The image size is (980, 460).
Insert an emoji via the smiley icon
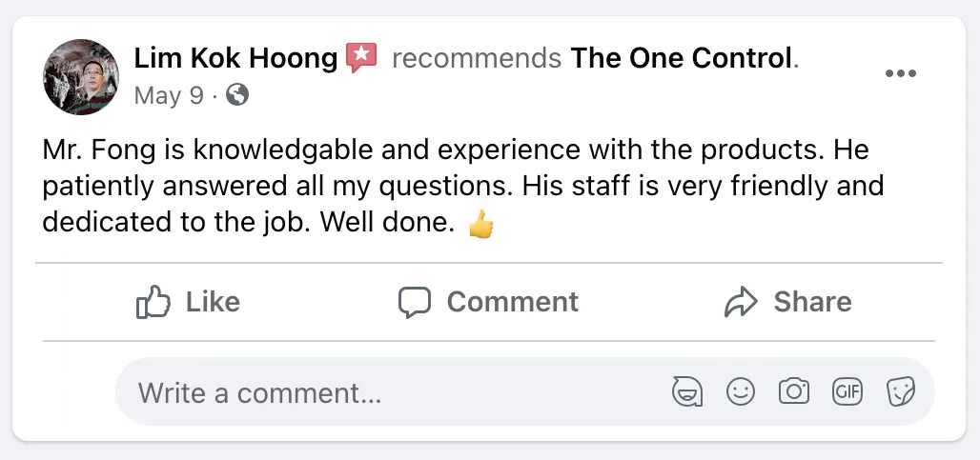[741, 391]
